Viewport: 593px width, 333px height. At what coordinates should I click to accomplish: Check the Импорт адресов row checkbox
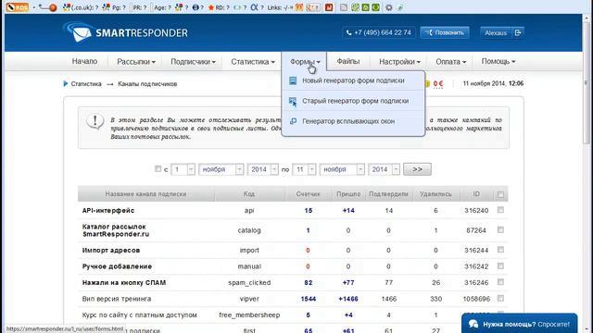coord(500,250)
